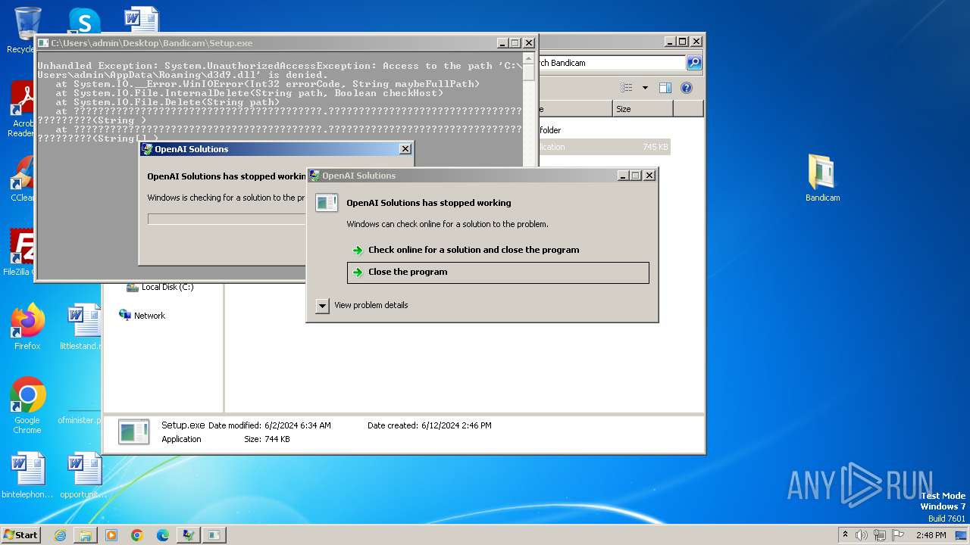Click the console window vertical scrollbar up arrow

pos(529,58)
